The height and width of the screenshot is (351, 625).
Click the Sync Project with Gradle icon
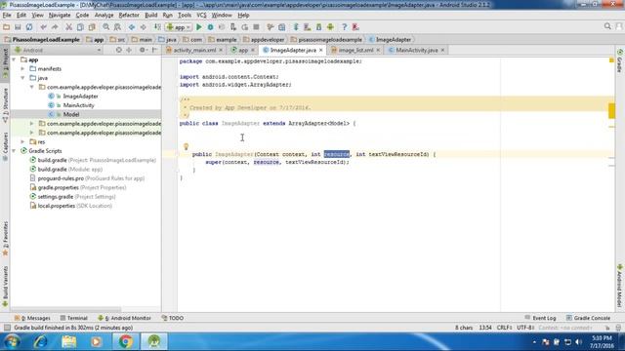(x=296, y=27)
